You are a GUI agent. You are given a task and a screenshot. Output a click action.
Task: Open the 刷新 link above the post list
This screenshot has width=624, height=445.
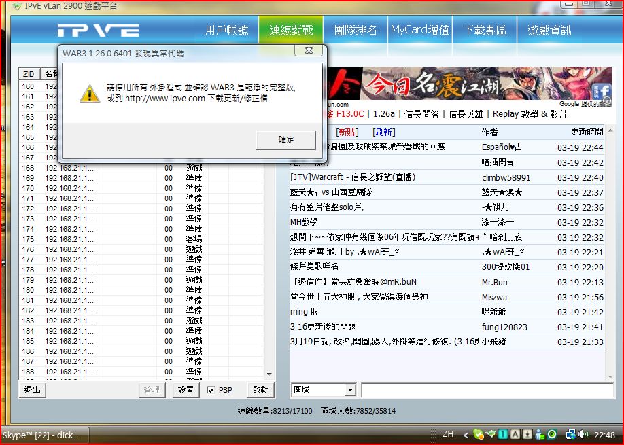click(x=383, y=132)
